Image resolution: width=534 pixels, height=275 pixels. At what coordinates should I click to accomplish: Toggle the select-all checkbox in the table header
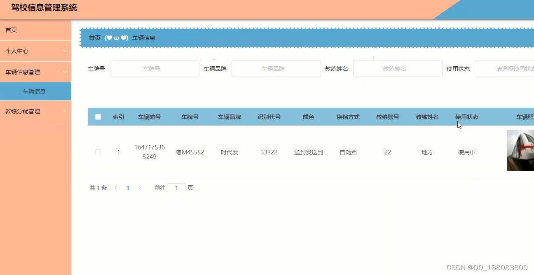point(98,117)
